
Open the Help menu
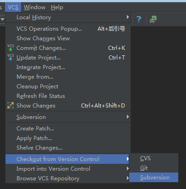57,7
